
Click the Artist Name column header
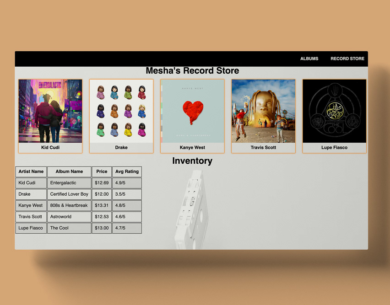[31, 171]
